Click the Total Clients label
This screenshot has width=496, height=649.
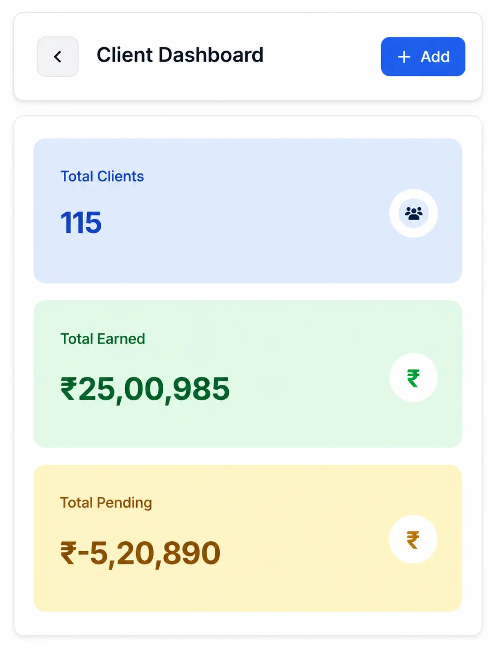tap(102, 176)
